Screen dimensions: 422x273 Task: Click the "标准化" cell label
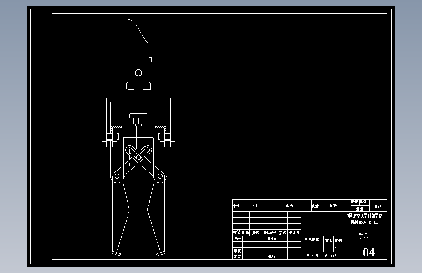coord(272,239)
